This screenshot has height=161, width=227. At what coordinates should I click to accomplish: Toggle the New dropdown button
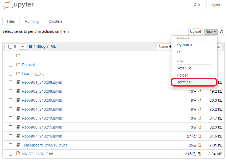(x=210, y=32)
